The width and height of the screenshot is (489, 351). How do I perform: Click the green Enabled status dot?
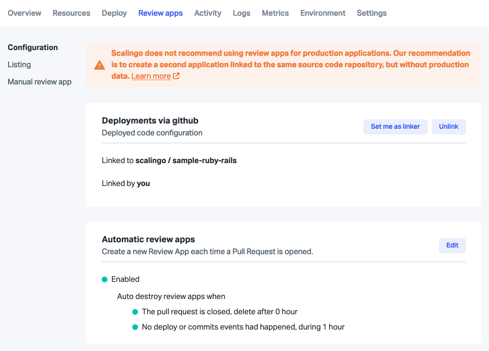pos(105,279)
